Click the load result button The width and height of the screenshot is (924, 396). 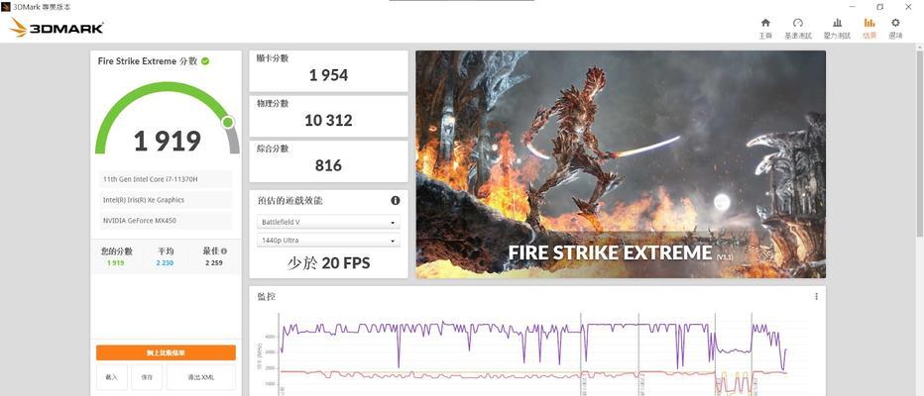(112, 377)
